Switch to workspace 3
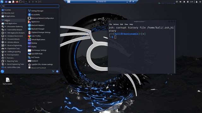This screenshot has width=202, height=113. click(x=33, y=2)
